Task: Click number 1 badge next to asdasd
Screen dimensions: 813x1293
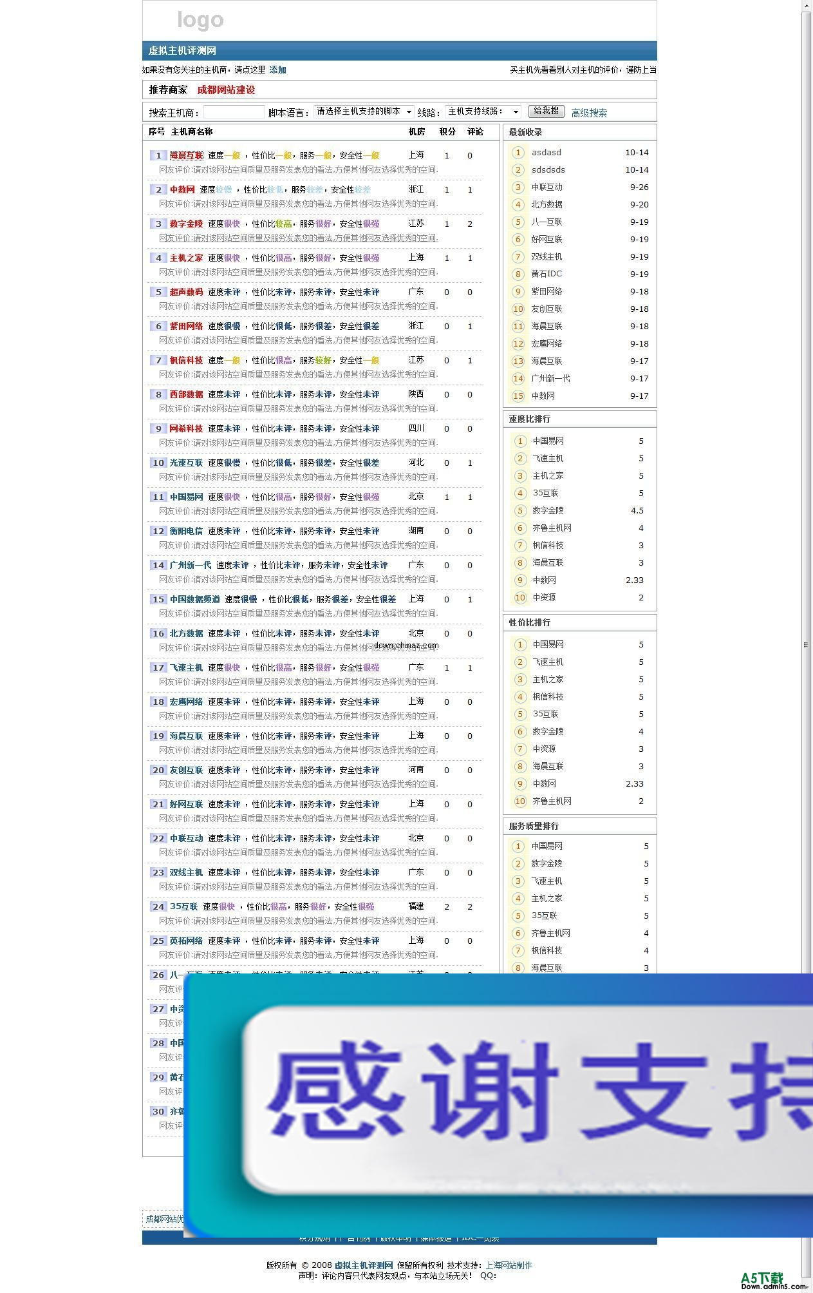Action: pyautogui.click(x=518, y=153)
